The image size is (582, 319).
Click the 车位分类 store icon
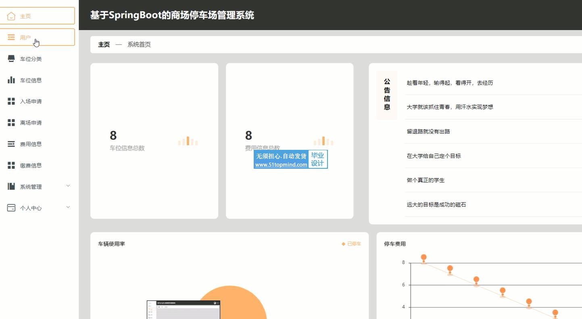(x=11, y=59)
